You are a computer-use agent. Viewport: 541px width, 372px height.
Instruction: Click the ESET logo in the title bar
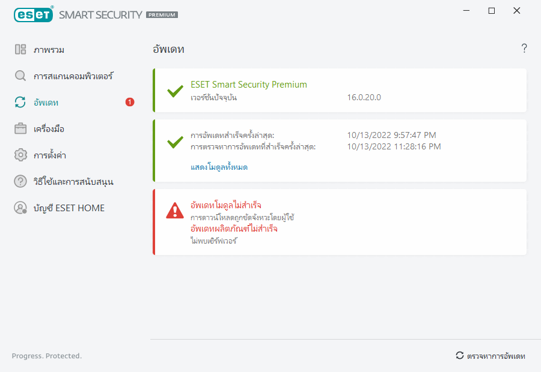click(x=33, y=14)
